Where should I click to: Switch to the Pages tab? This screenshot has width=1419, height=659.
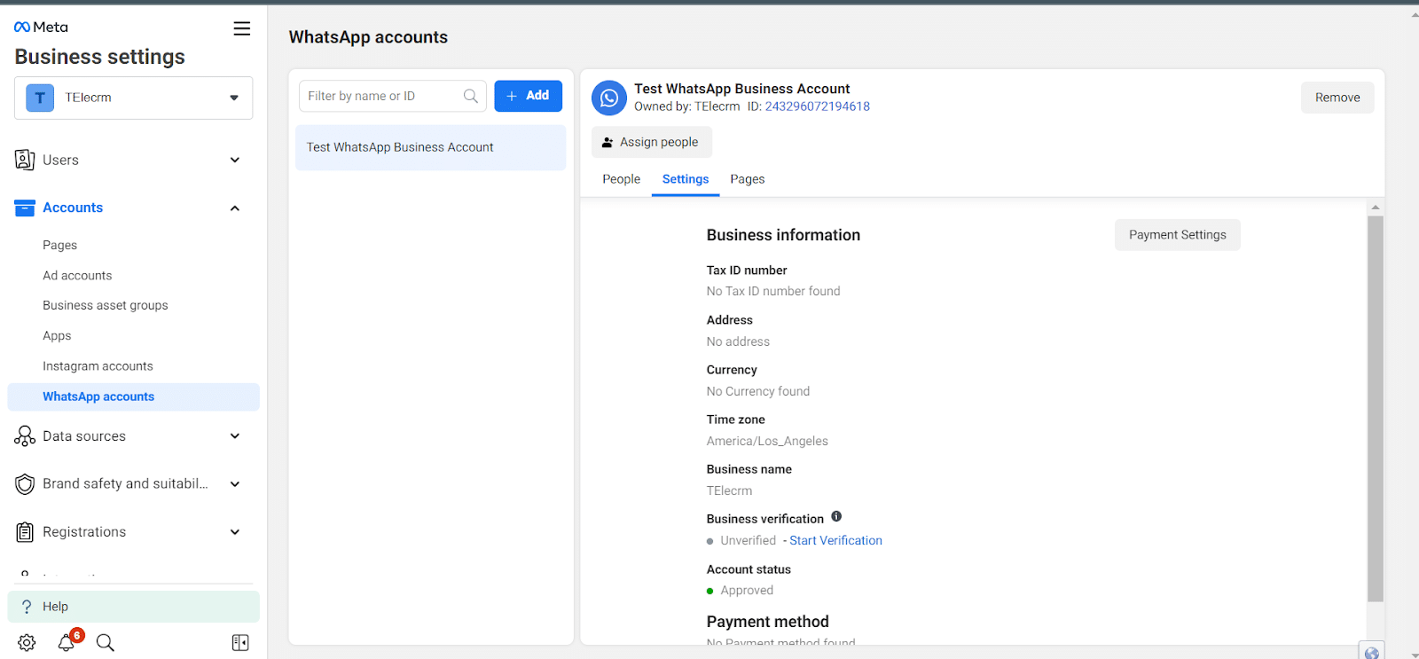coord(748,179)
